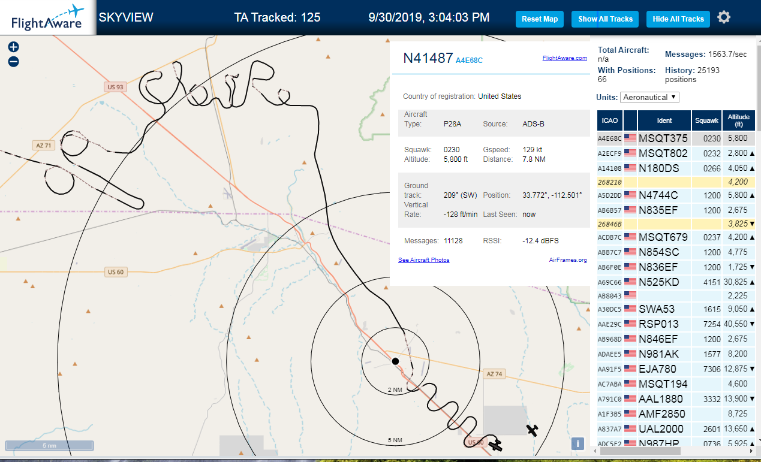Viewport: 761px width, 462px height.
Task: Sort table by Squawk column header
Action: point(706,120)
